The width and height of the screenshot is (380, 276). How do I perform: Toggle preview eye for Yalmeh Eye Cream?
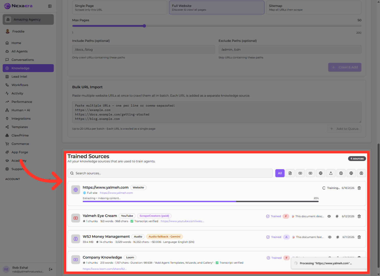329,216
